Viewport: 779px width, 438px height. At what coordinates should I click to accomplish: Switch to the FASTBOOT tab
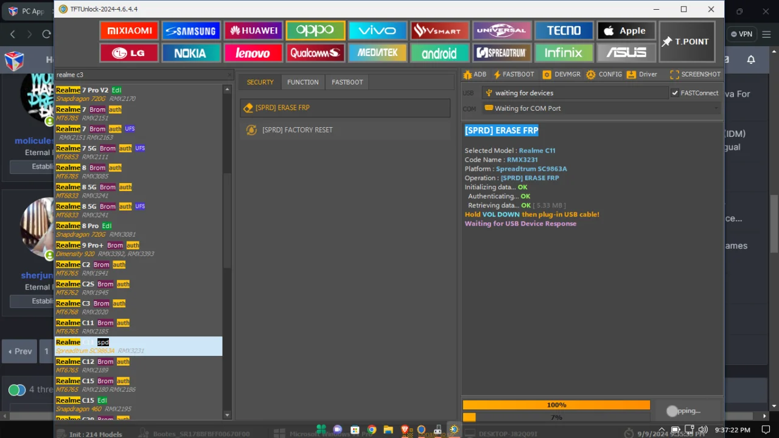(347, 82)
